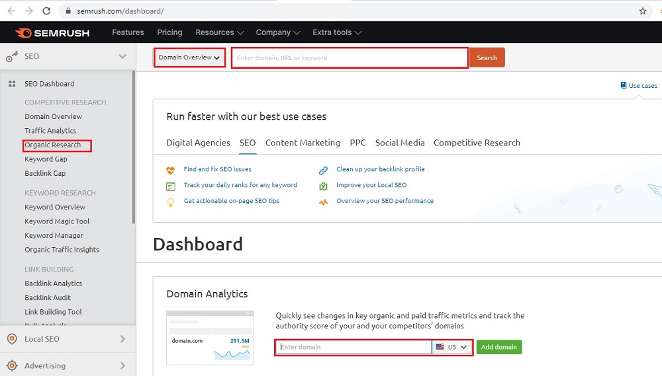Open Keyword Gap in sidebar
Screen dimensions: 662x376
(x=46, y=159)
